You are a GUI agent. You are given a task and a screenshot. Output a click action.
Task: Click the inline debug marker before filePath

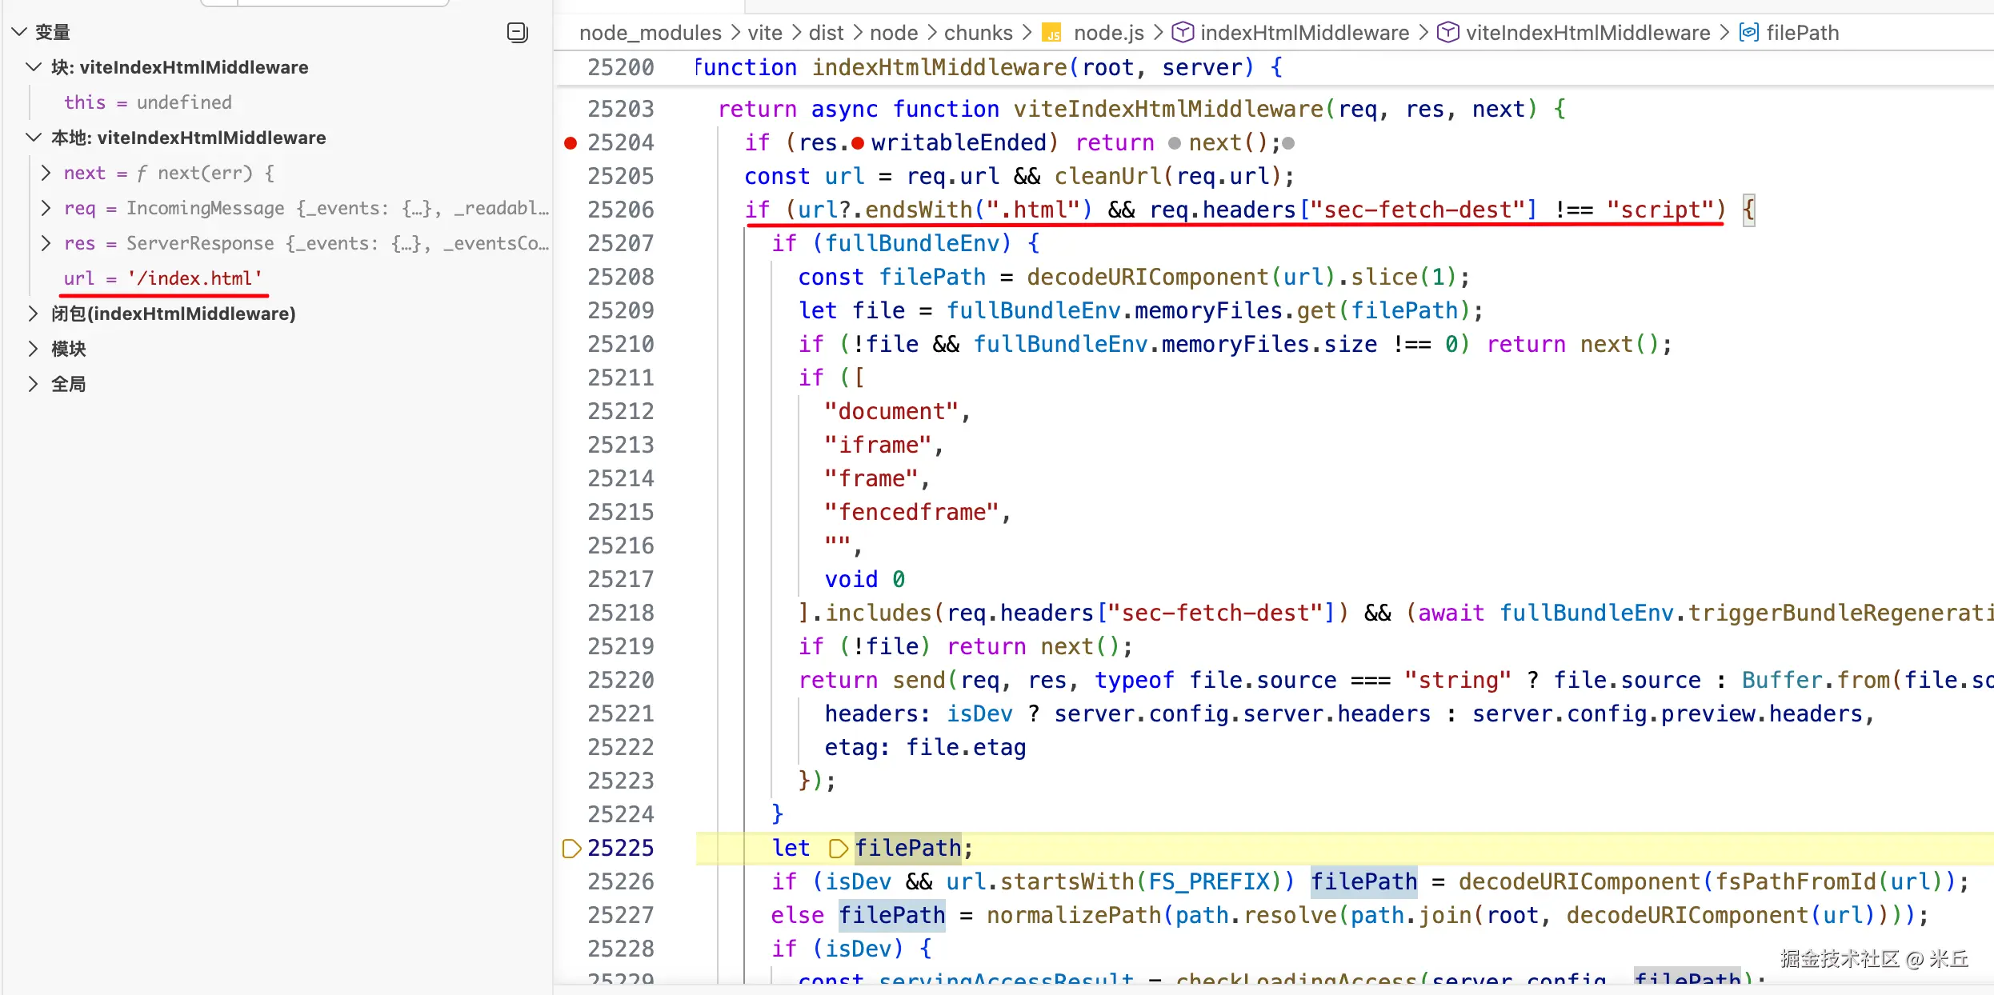pyautogui.click(x=838, y=848)
